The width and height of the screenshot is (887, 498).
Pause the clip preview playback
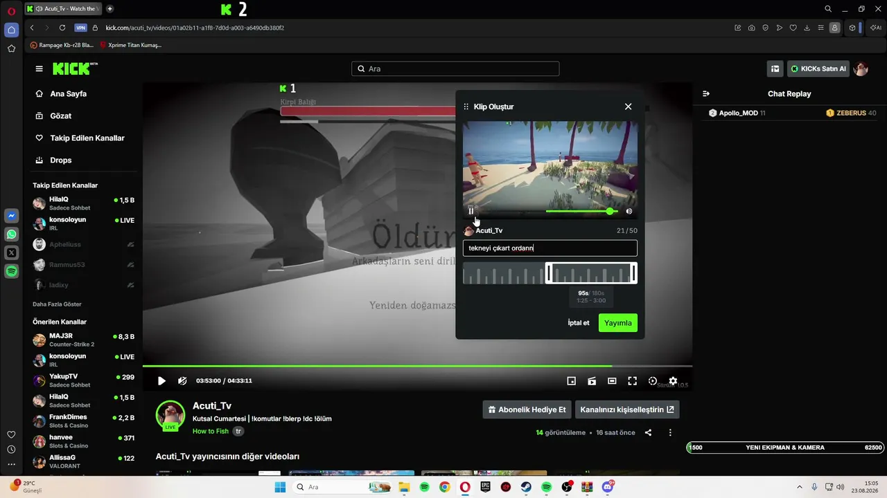pyautogui.click(x=471, y=211)
